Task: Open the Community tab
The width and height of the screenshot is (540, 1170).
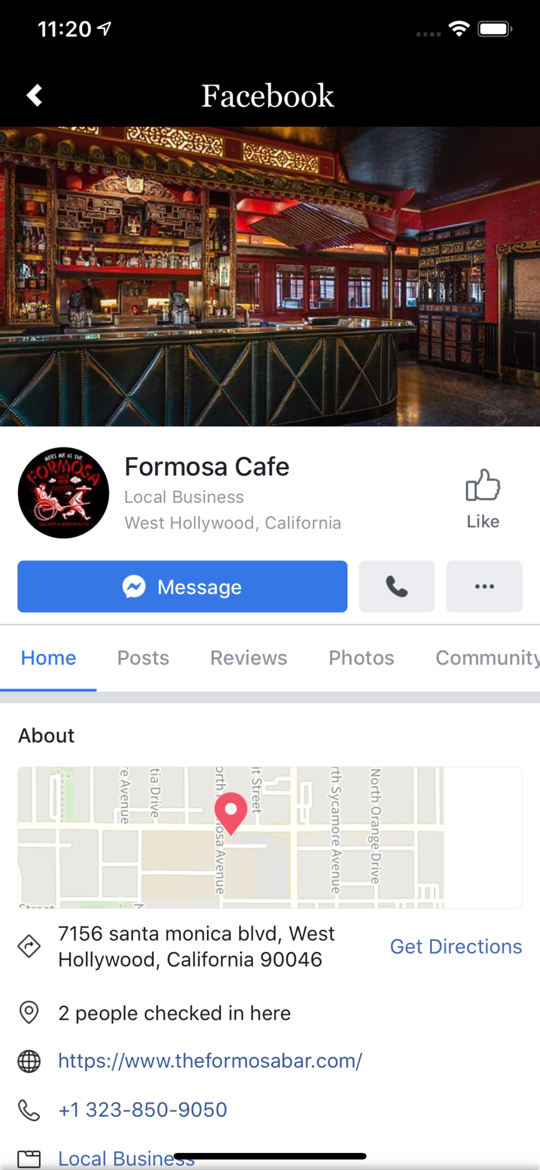Action: point(487,658)
